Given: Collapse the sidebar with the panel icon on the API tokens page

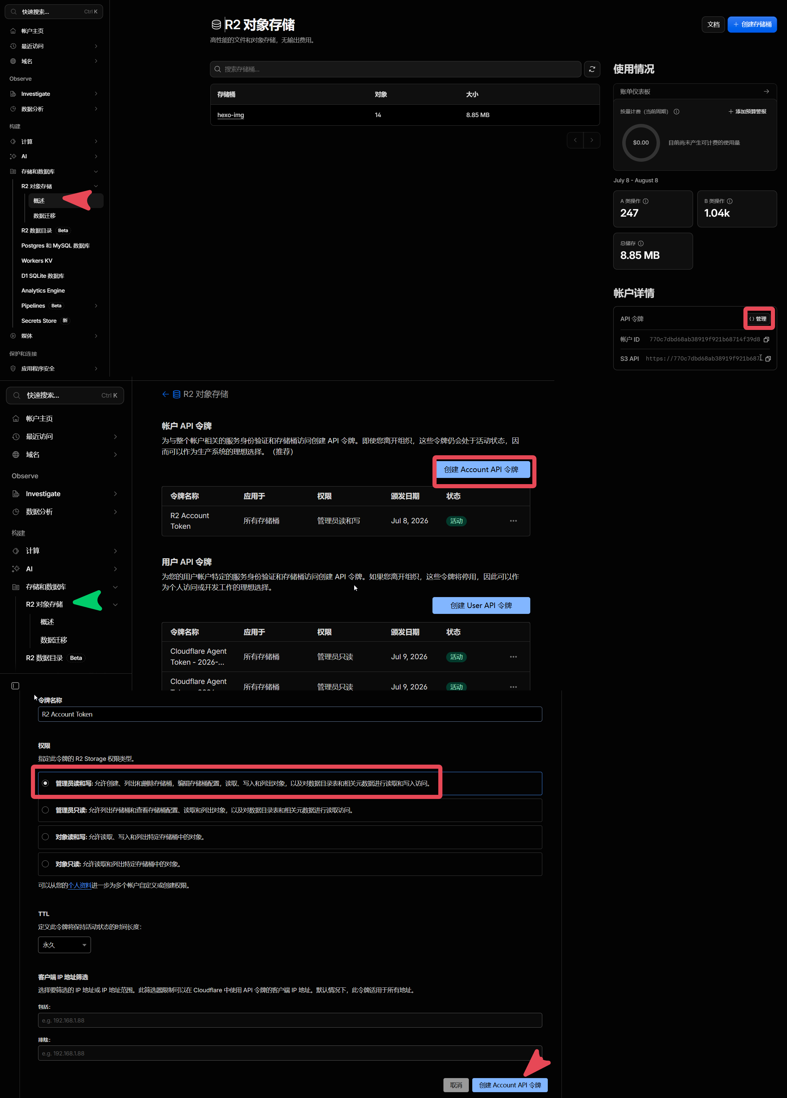Looking at the screenshot, I should point(15,686).
